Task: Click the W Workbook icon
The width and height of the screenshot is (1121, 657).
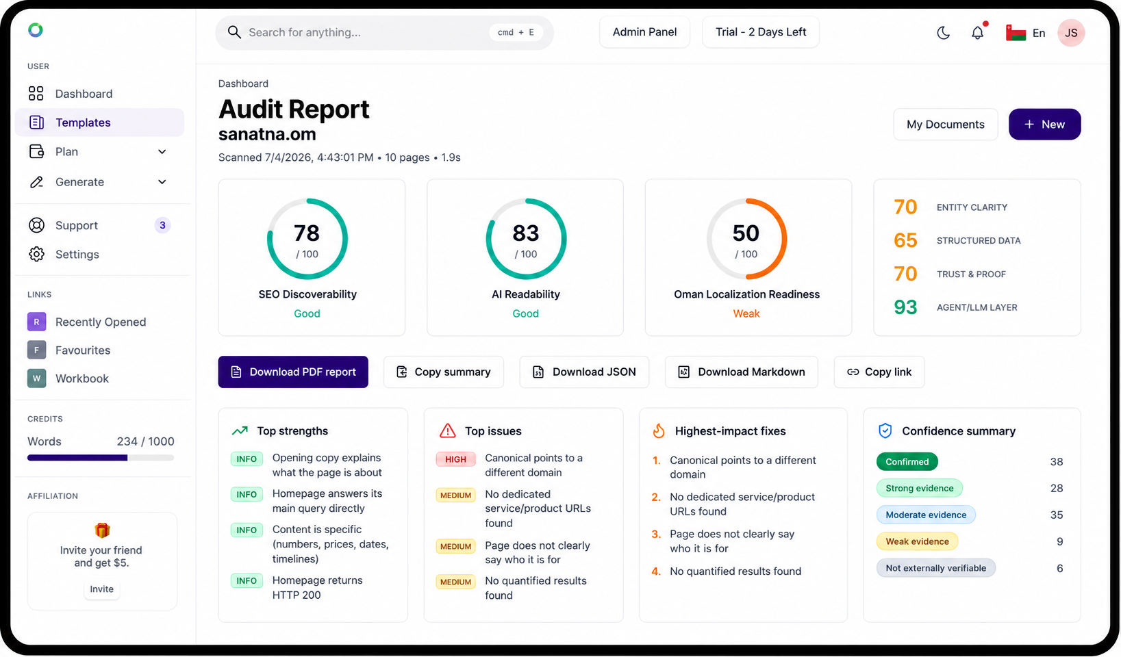Action: (36, 378)
